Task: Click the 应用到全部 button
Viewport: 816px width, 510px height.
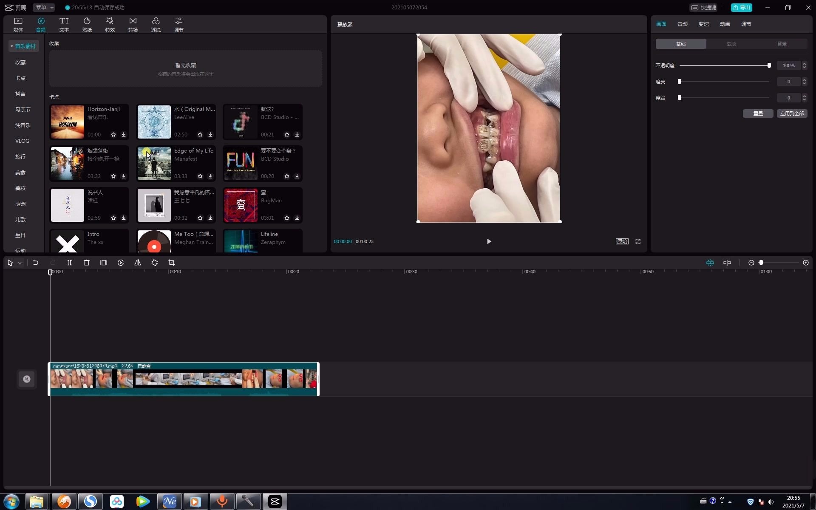Action: pyautogui.click(x=792, y=113)
